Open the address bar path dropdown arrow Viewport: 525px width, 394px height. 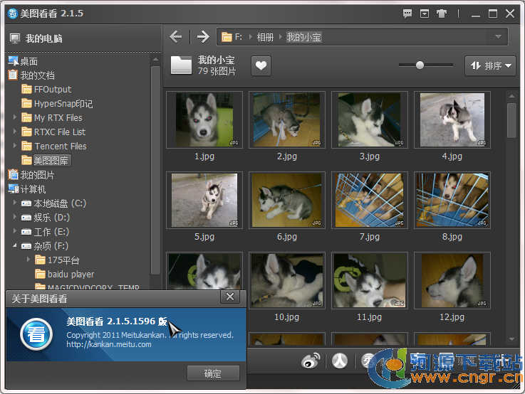tap(497, 37)
